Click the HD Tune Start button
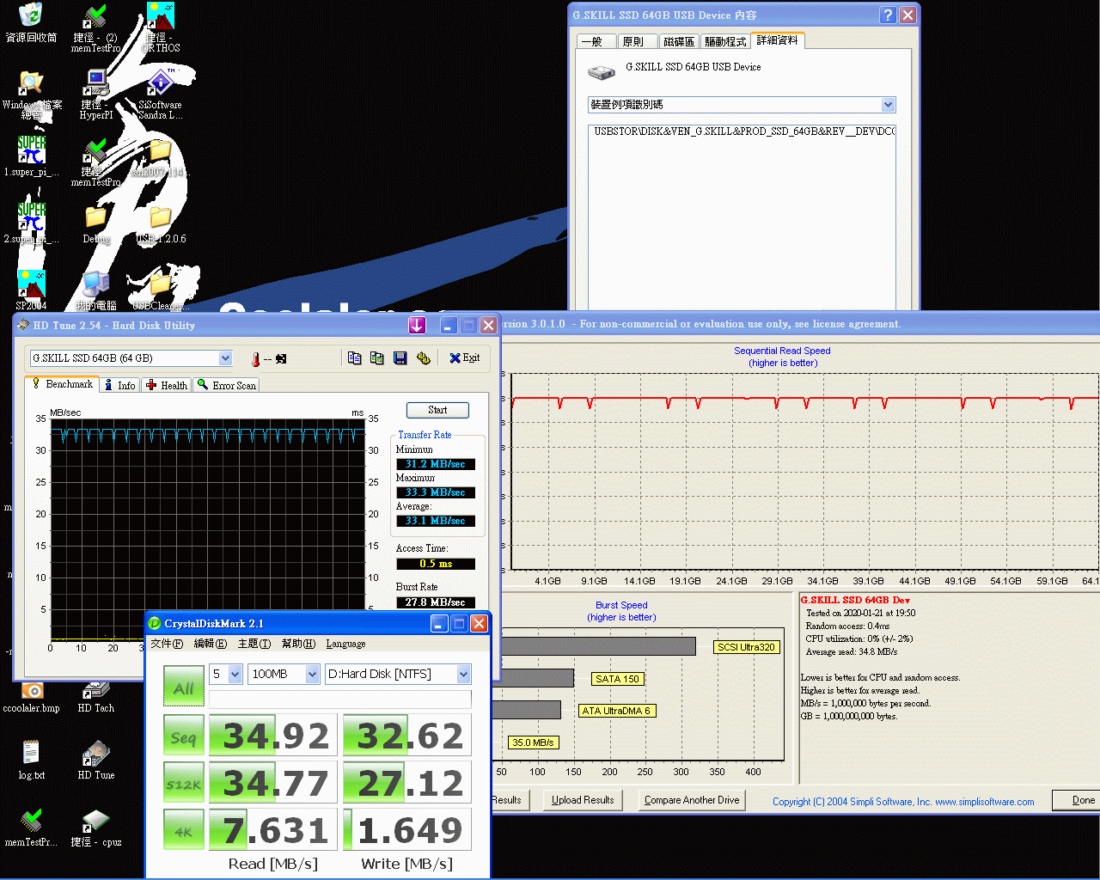 click(437, 410)
